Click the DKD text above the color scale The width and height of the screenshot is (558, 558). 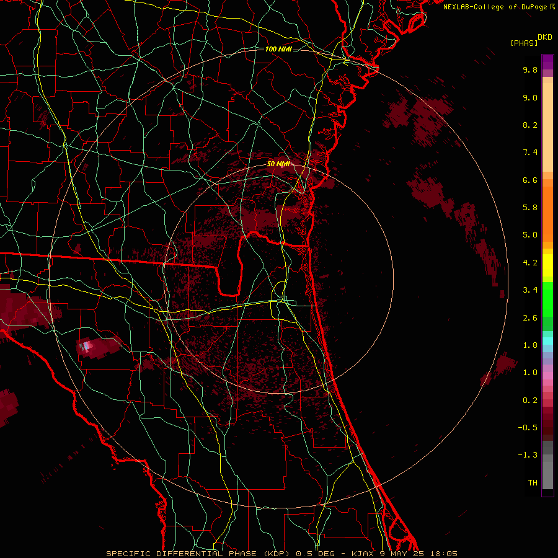pyautogui.click(x=545, y=37)
